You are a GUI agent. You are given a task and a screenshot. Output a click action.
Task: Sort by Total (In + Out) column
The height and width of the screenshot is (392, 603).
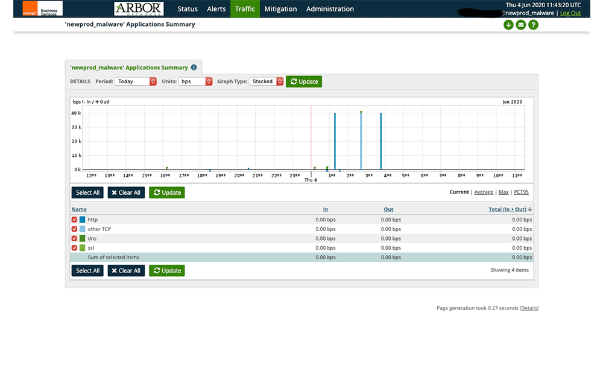(507, 209)
